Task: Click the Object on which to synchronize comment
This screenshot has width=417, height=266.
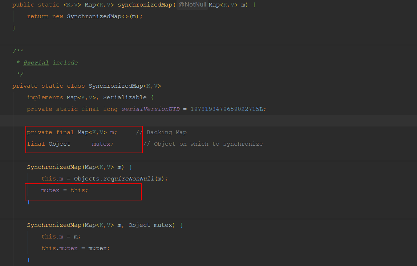Action: 203,144
